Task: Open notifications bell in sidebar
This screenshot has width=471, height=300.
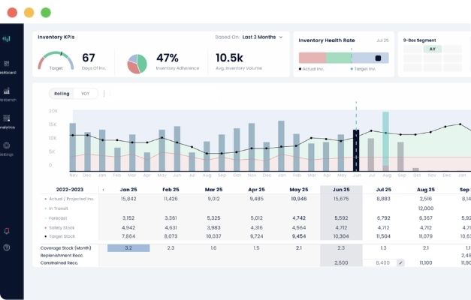Action: pos(7,231)
